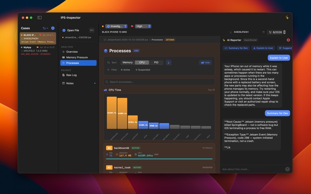Screen dimensions: 311x194
Task: Open the Notes section
Action: coord(79,83)
